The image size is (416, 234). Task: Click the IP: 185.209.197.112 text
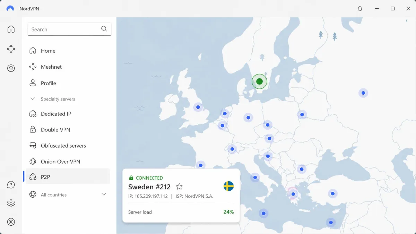(x=148, y=196)
